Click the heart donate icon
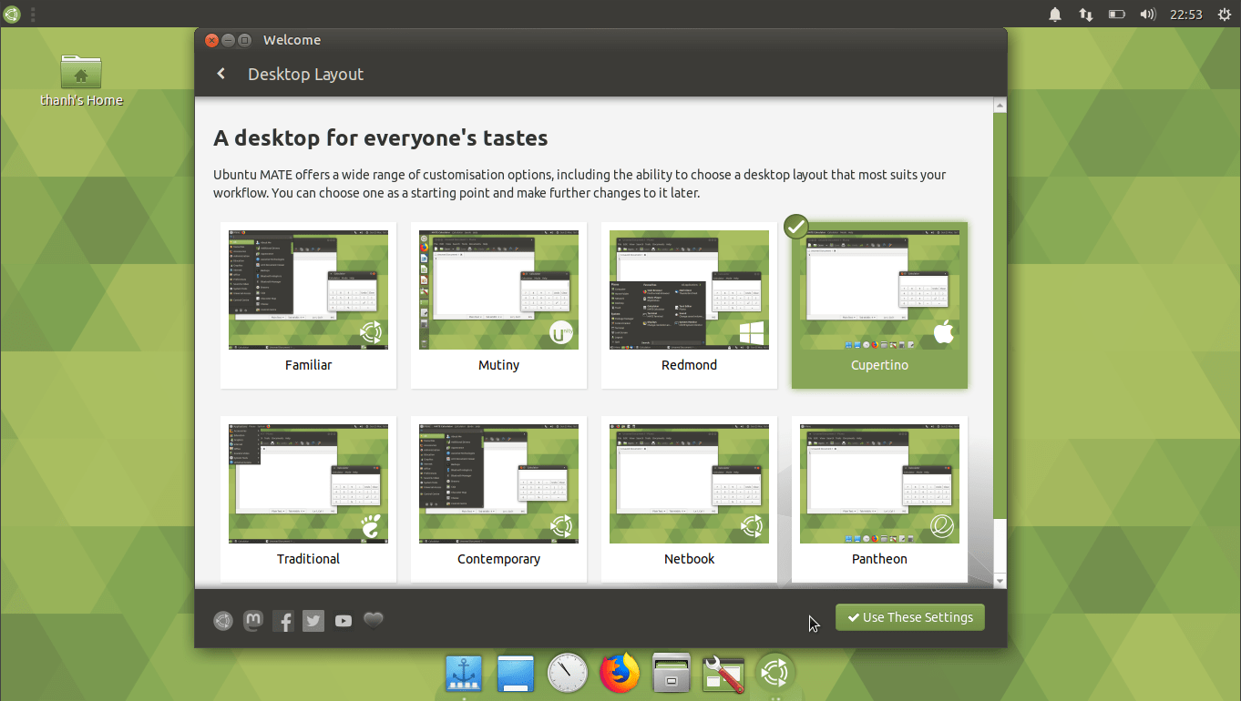 [373, 620]
